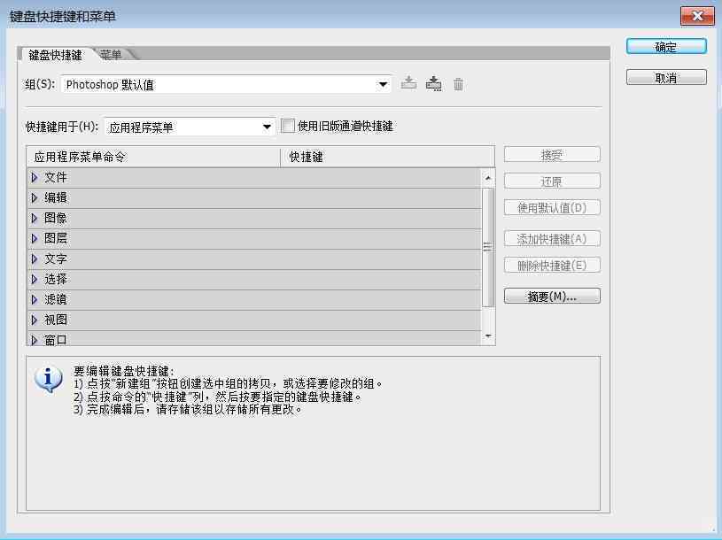
Task: Switch to the 键盘快捷键 tab
Action: (55, 55)
